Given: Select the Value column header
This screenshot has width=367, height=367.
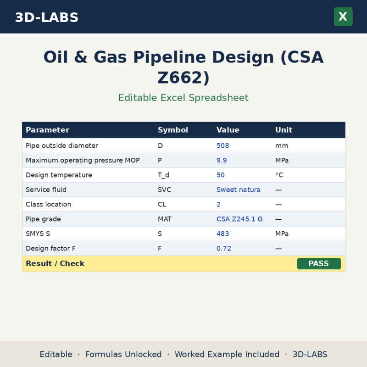Looking at the screenshot, I should [x=228, y=130].
